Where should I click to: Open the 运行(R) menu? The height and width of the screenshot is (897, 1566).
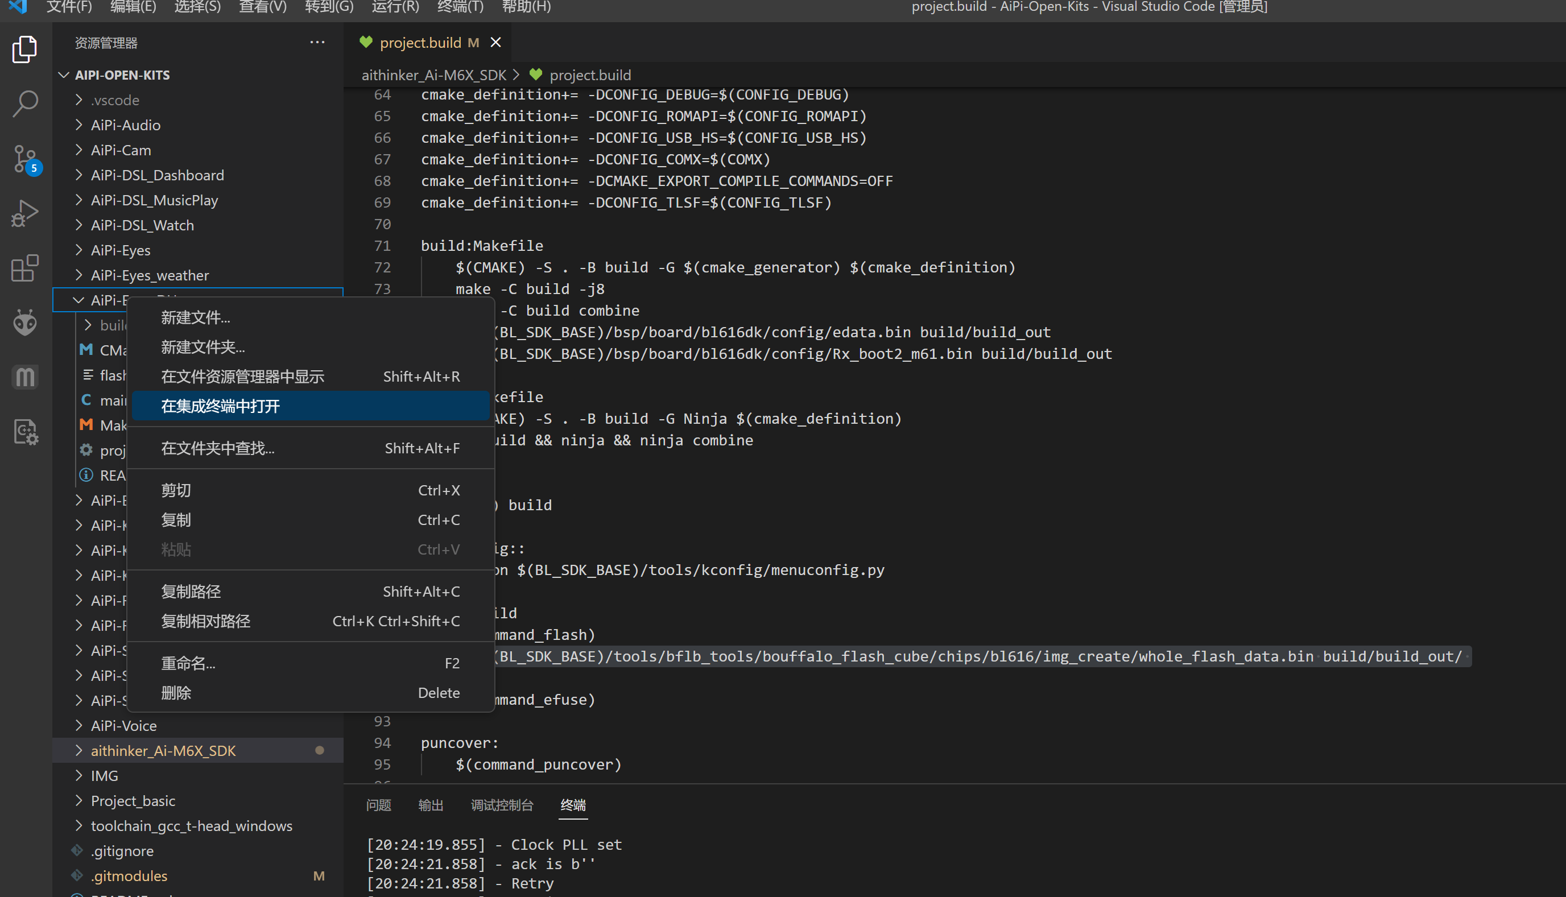coord(395,7)
